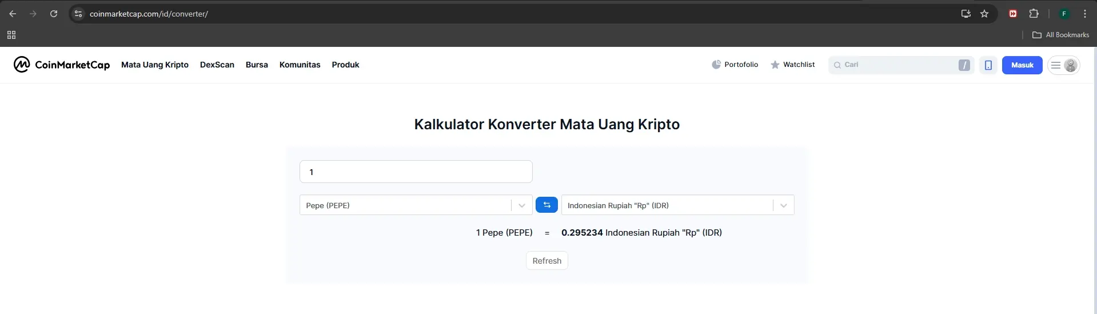Expand the chevron of the IDR dropdown
1097x314 pixels.
click(783, 205)
